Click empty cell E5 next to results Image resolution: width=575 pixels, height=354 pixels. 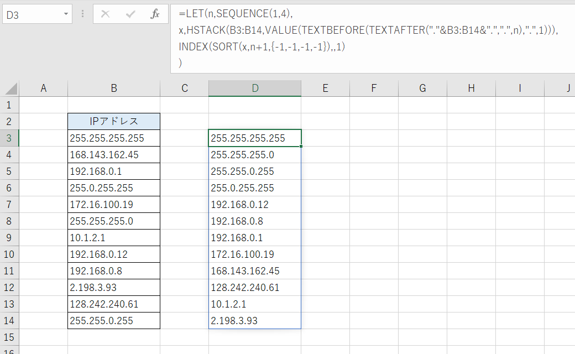pos(325,171)
